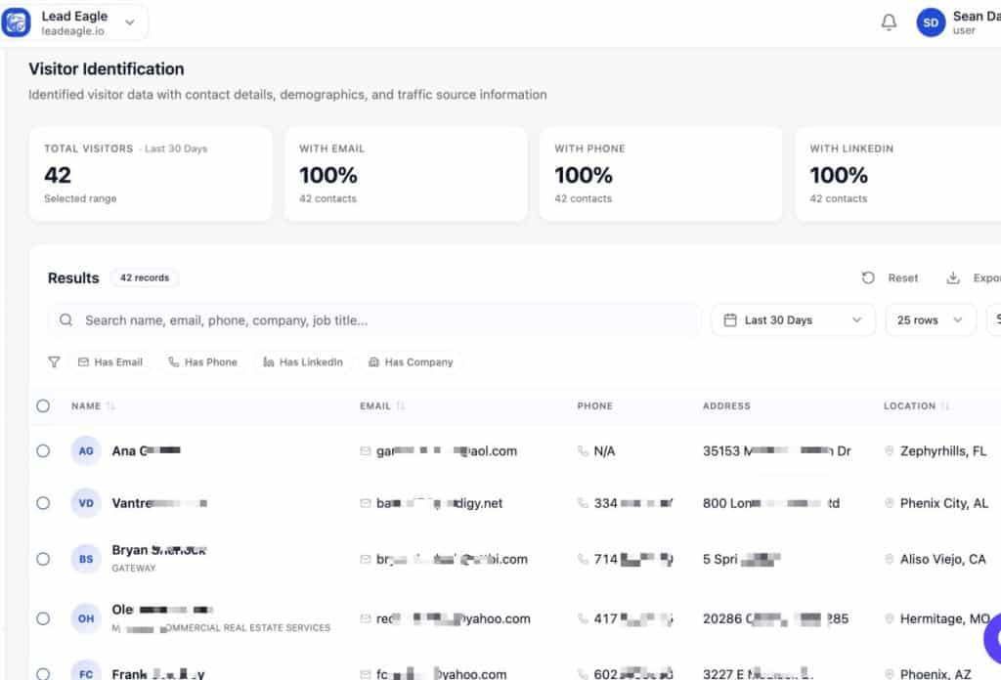Click the Total Visitors card
1001x680 pixels.
[x=151, y=174]
